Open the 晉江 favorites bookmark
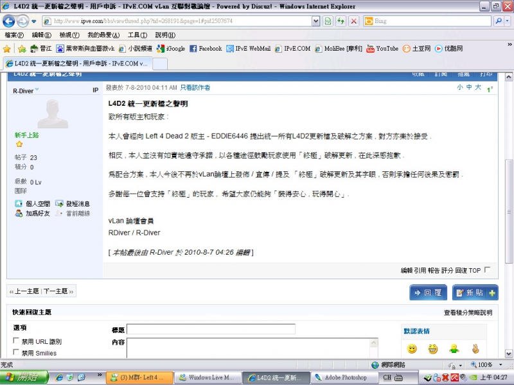 tap(41, 49)
